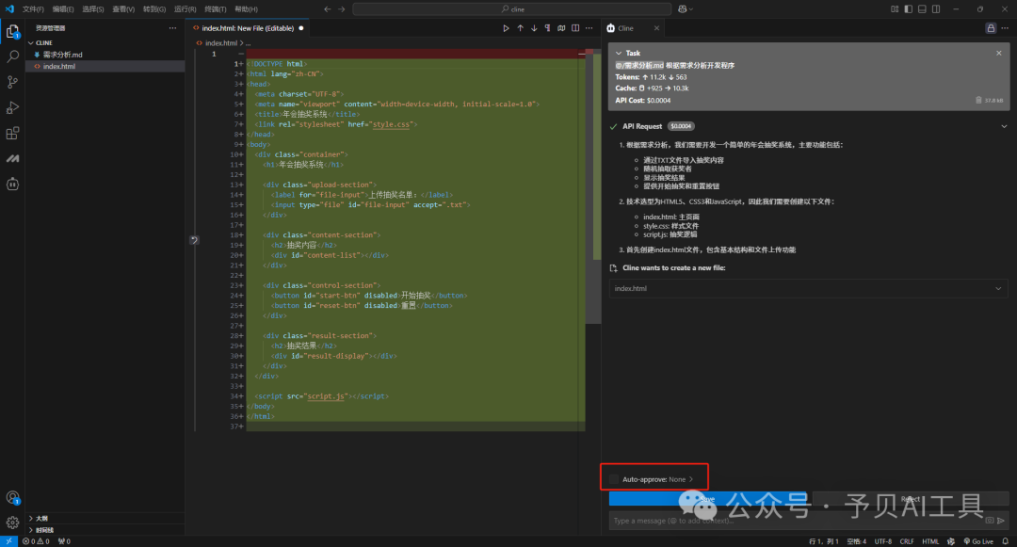Click the cline command search box
This screenshot has width=1017, height=547.
512,9
